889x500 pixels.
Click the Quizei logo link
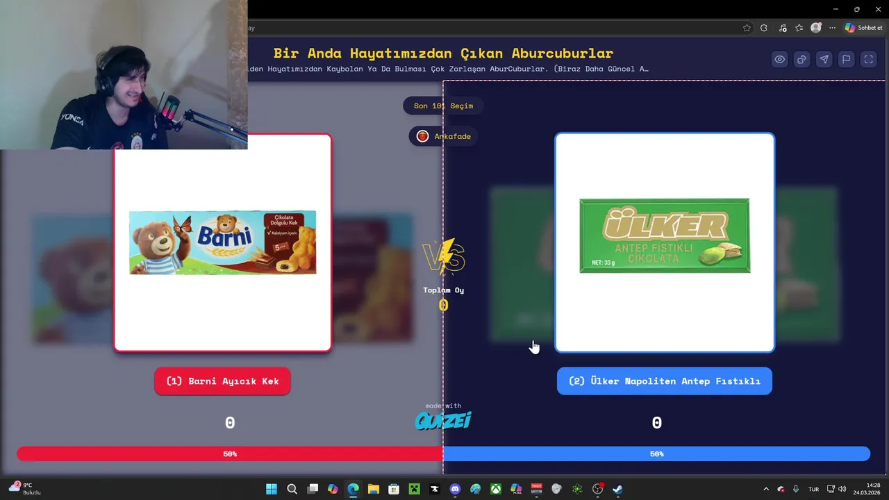click(443, 420)
